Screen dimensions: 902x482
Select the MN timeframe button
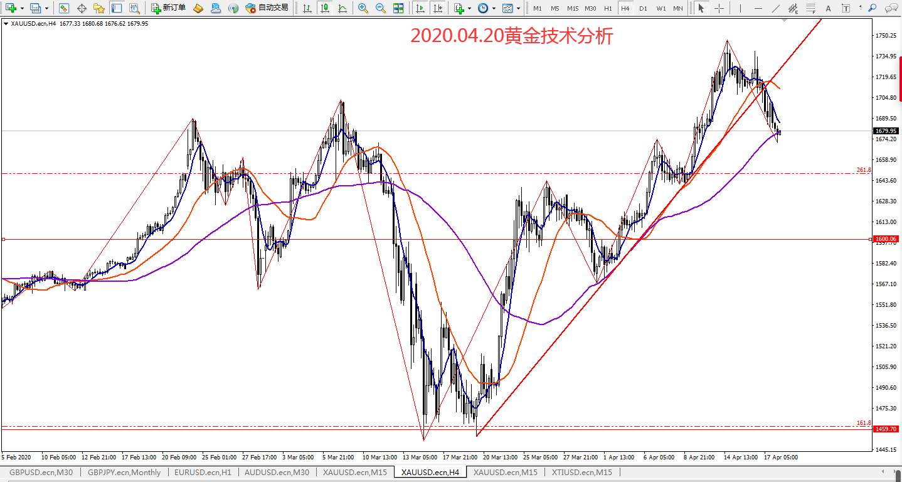coord(678,8)
